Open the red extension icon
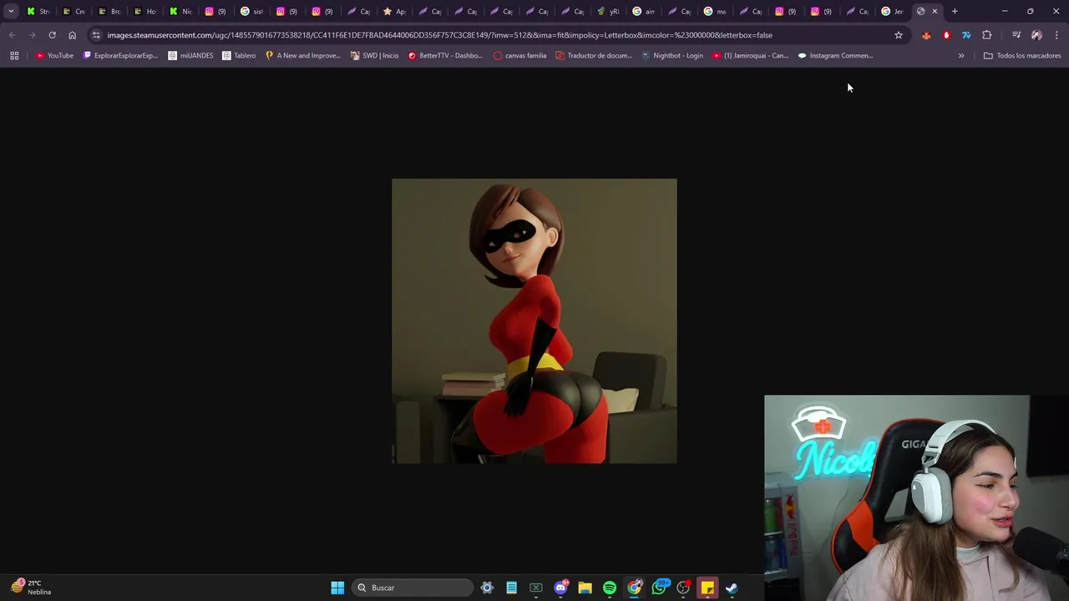Image resolution: width=1069 pixels, height=601 pixels. (x=946, y=35)
